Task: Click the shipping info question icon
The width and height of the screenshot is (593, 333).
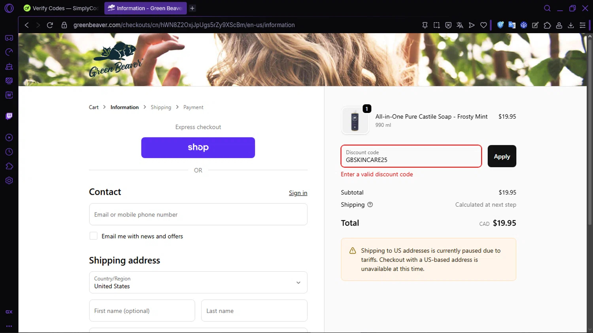Action: coord(370,205)
